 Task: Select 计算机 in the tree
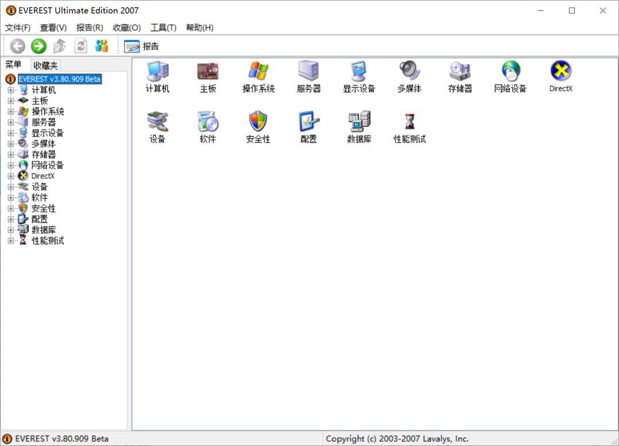(x=44, y=90)
